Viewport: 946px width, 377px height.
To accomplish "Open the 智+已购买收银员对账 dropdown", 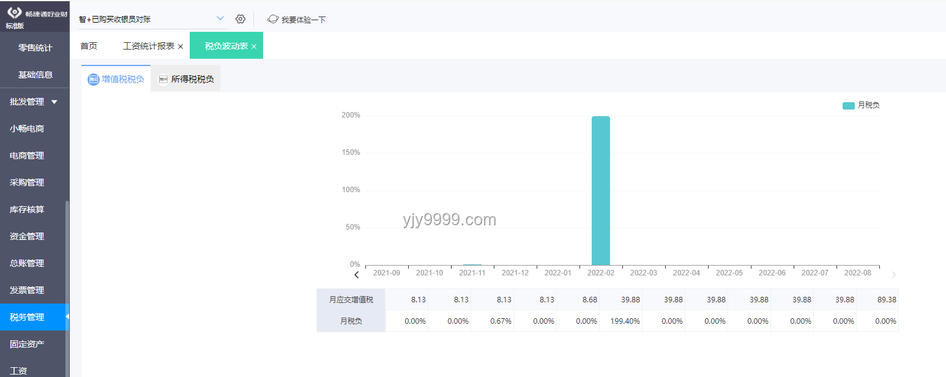I will pyautogui.click(x=152, y=19).
